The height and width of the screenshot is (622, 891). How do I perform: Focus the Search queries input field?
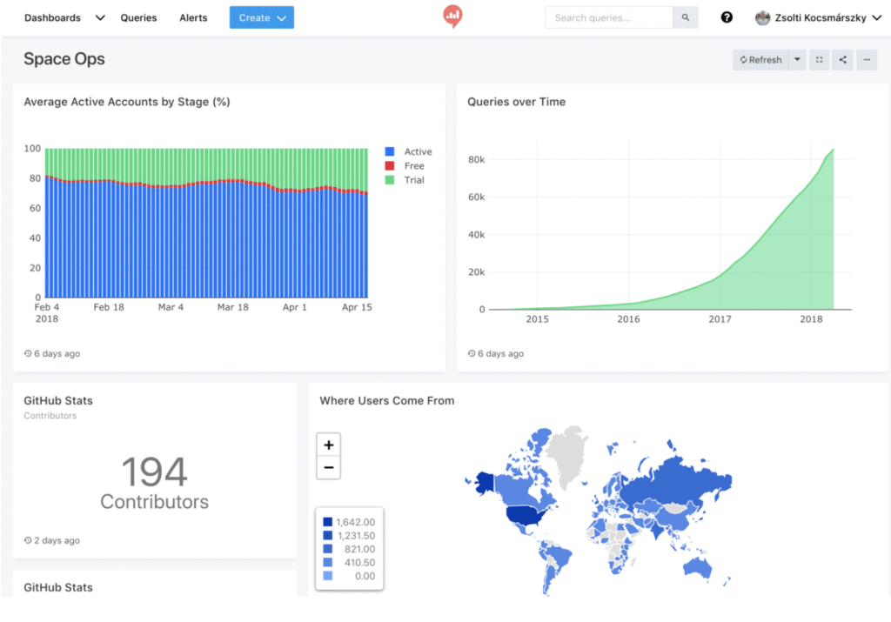[609, 17]
